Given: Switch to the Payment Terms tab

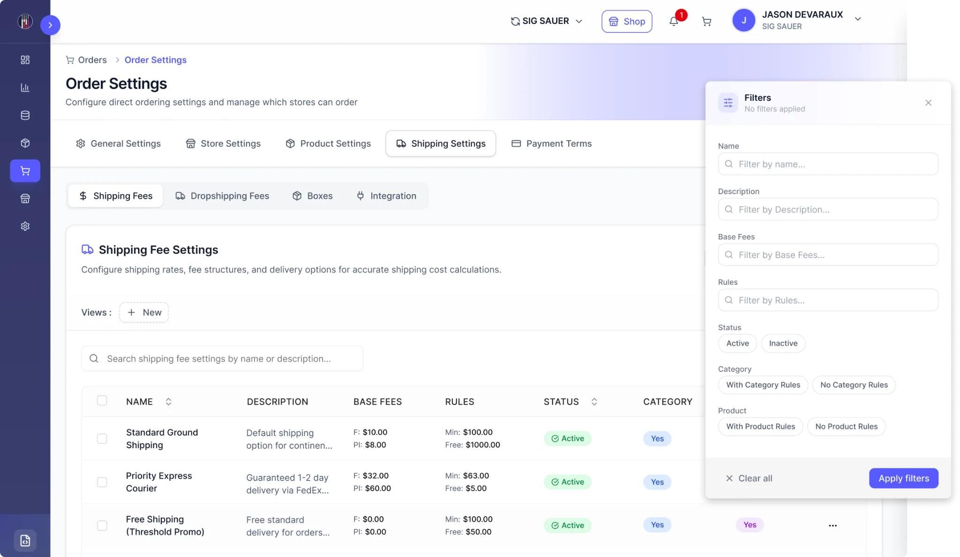Looking at the screenshot, I should [551, 143].
